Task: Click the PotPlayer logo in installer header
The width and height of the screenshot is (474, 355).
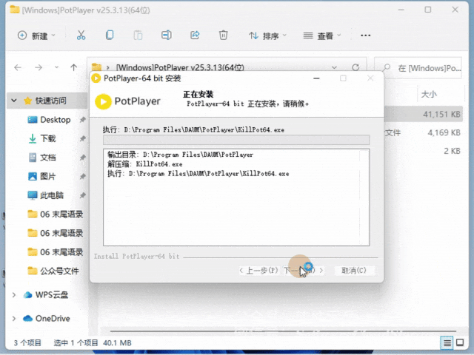Action: coord(127,101)
